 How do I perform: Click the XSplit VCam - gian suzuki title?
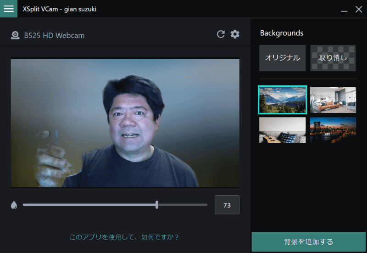coord(60,9)
